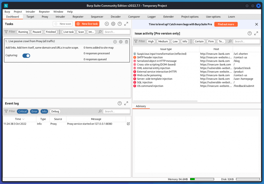Toggle the Critical event log filter
This screenshot has height=184, width=264.
pyautogui.click(x=23, y=112)
